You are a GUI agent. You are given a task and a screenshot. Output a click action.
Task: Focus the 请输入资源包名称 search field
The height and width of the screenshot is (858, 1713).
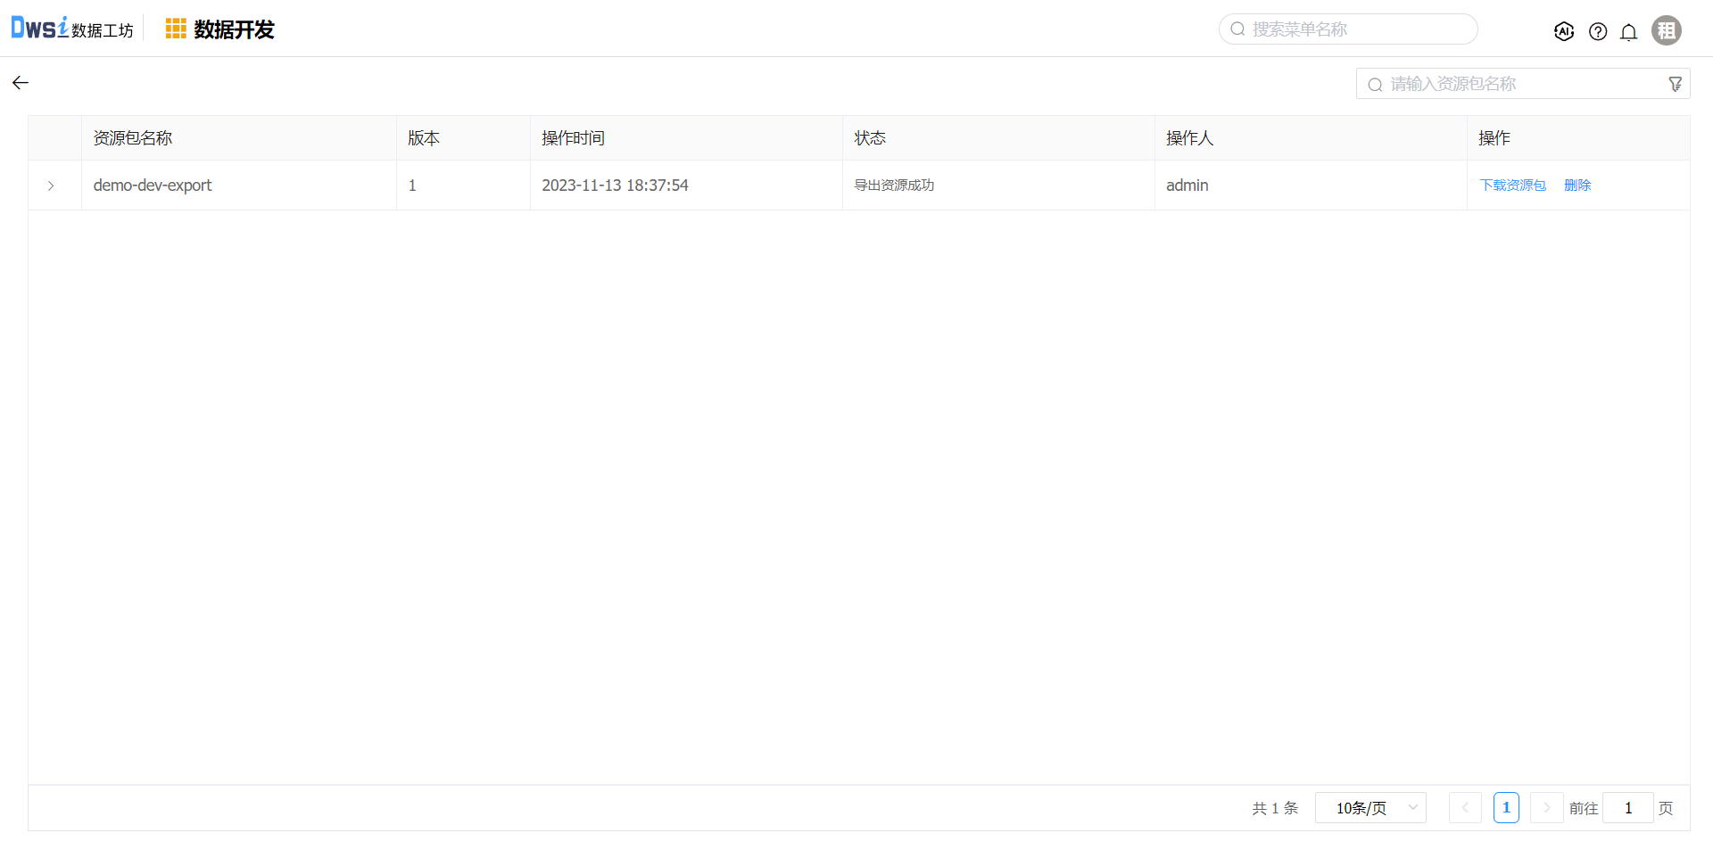click(1517, 84)
